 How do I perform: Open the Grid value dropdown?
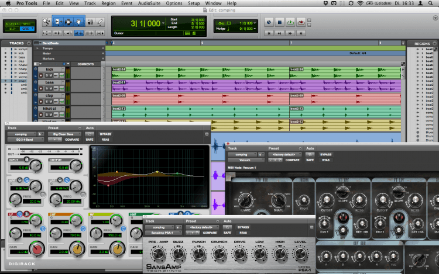[255, 23]
